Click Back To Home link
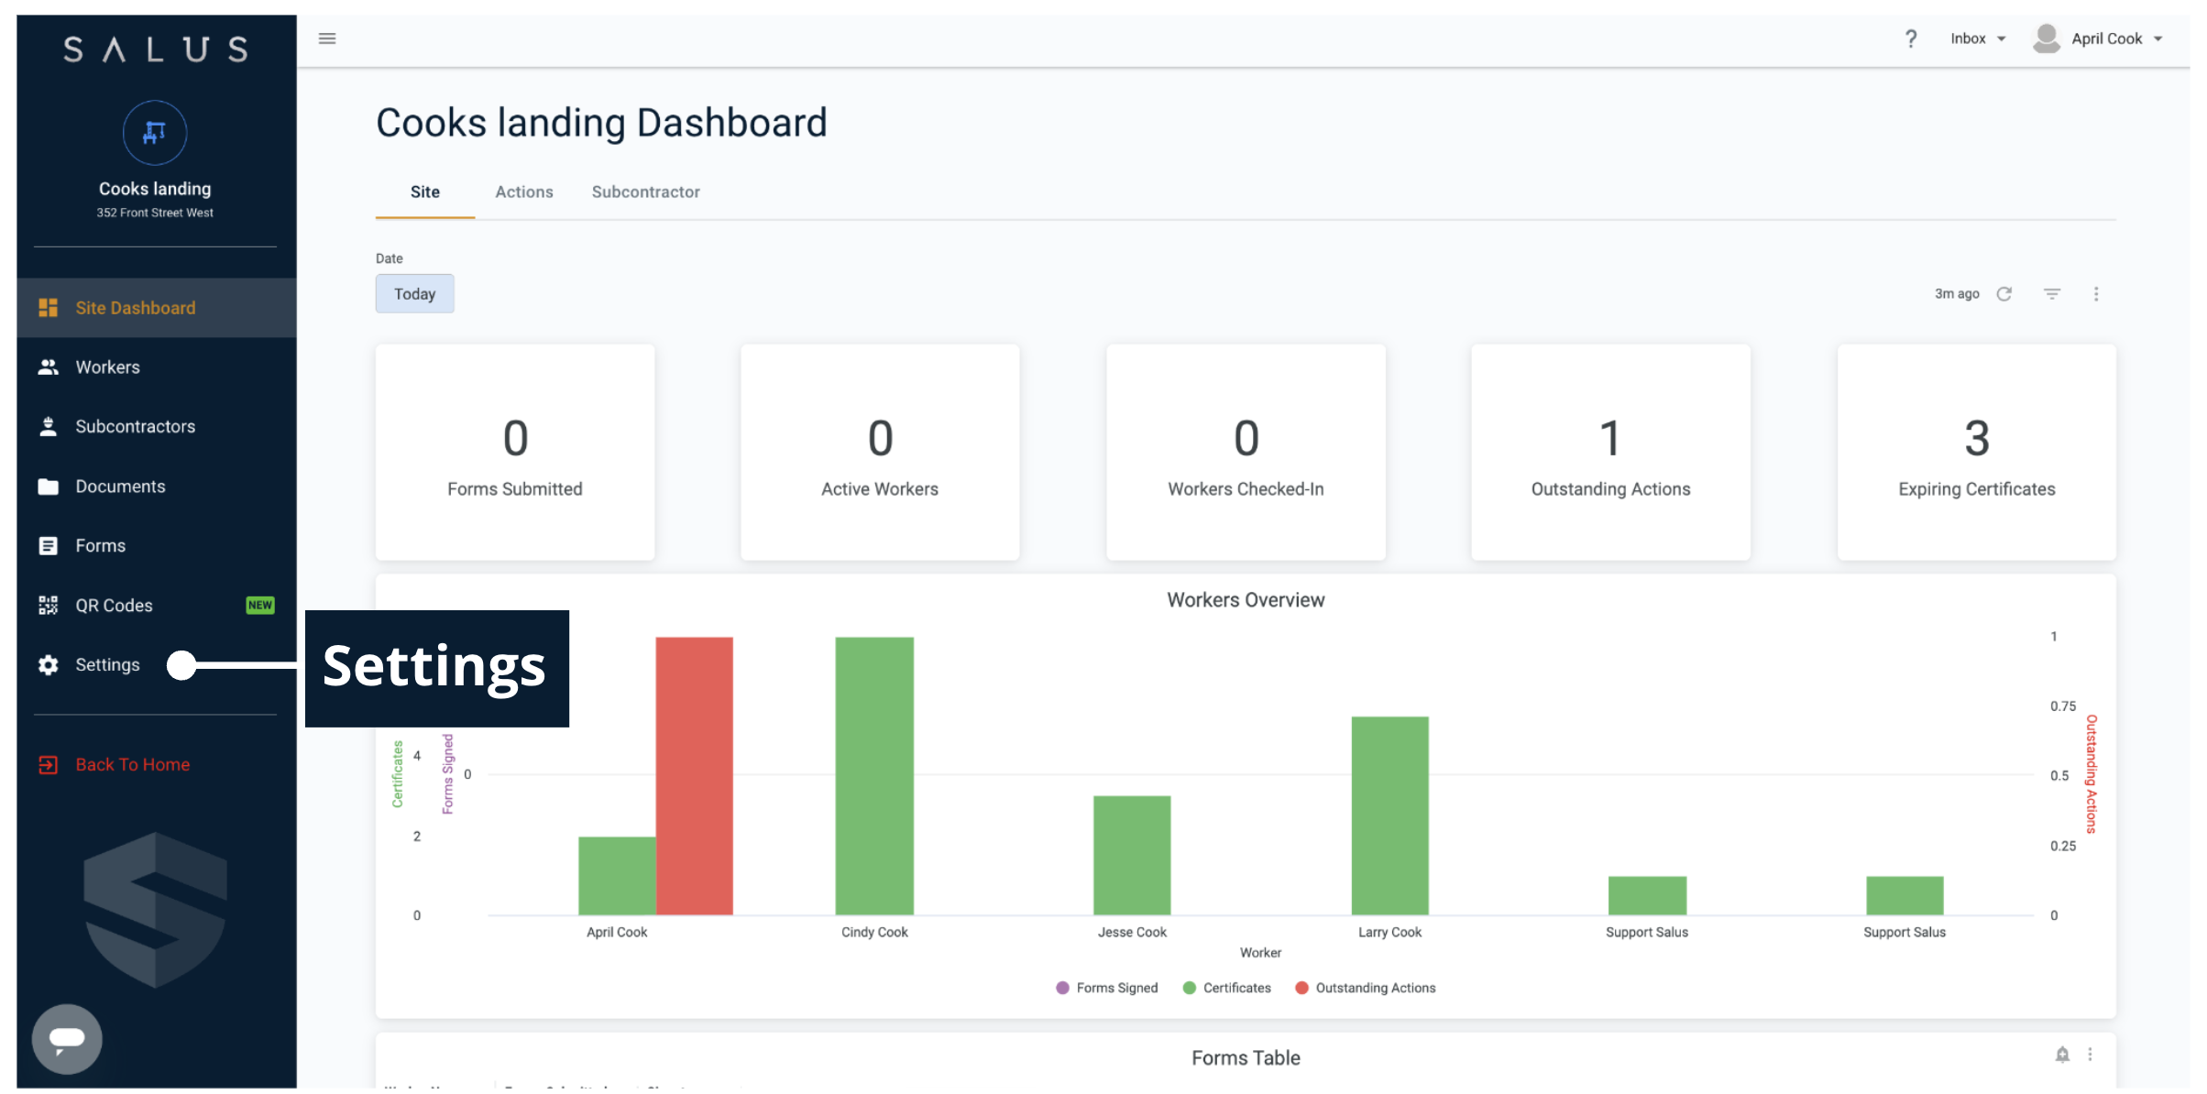Viewport: 2207px width, 1094px height. 132,765
